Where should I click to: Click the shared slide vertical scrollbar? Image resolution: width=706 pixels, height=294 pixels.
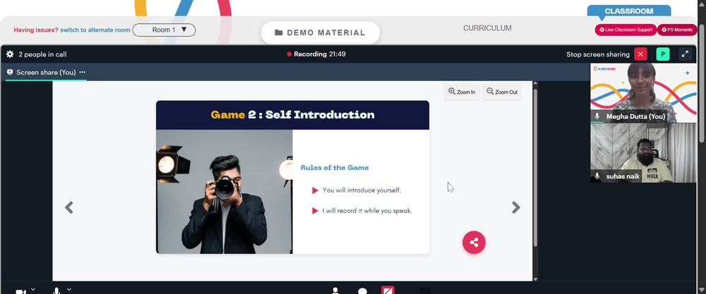pyautogui.click(x=535, y=167)
